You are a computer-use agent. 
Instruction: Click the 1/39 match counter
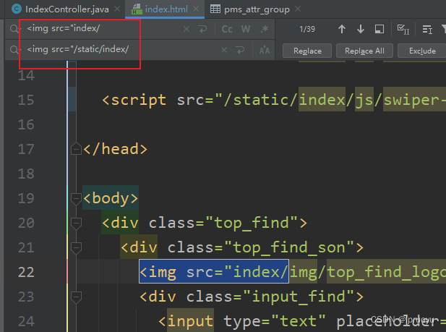[307, 29]
